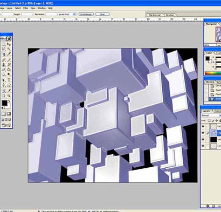
Task: Reset default colors in toolbox
Action: click(3, 108)
